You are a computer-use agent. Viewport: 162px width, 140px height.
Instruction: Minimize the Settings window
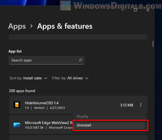123,10
